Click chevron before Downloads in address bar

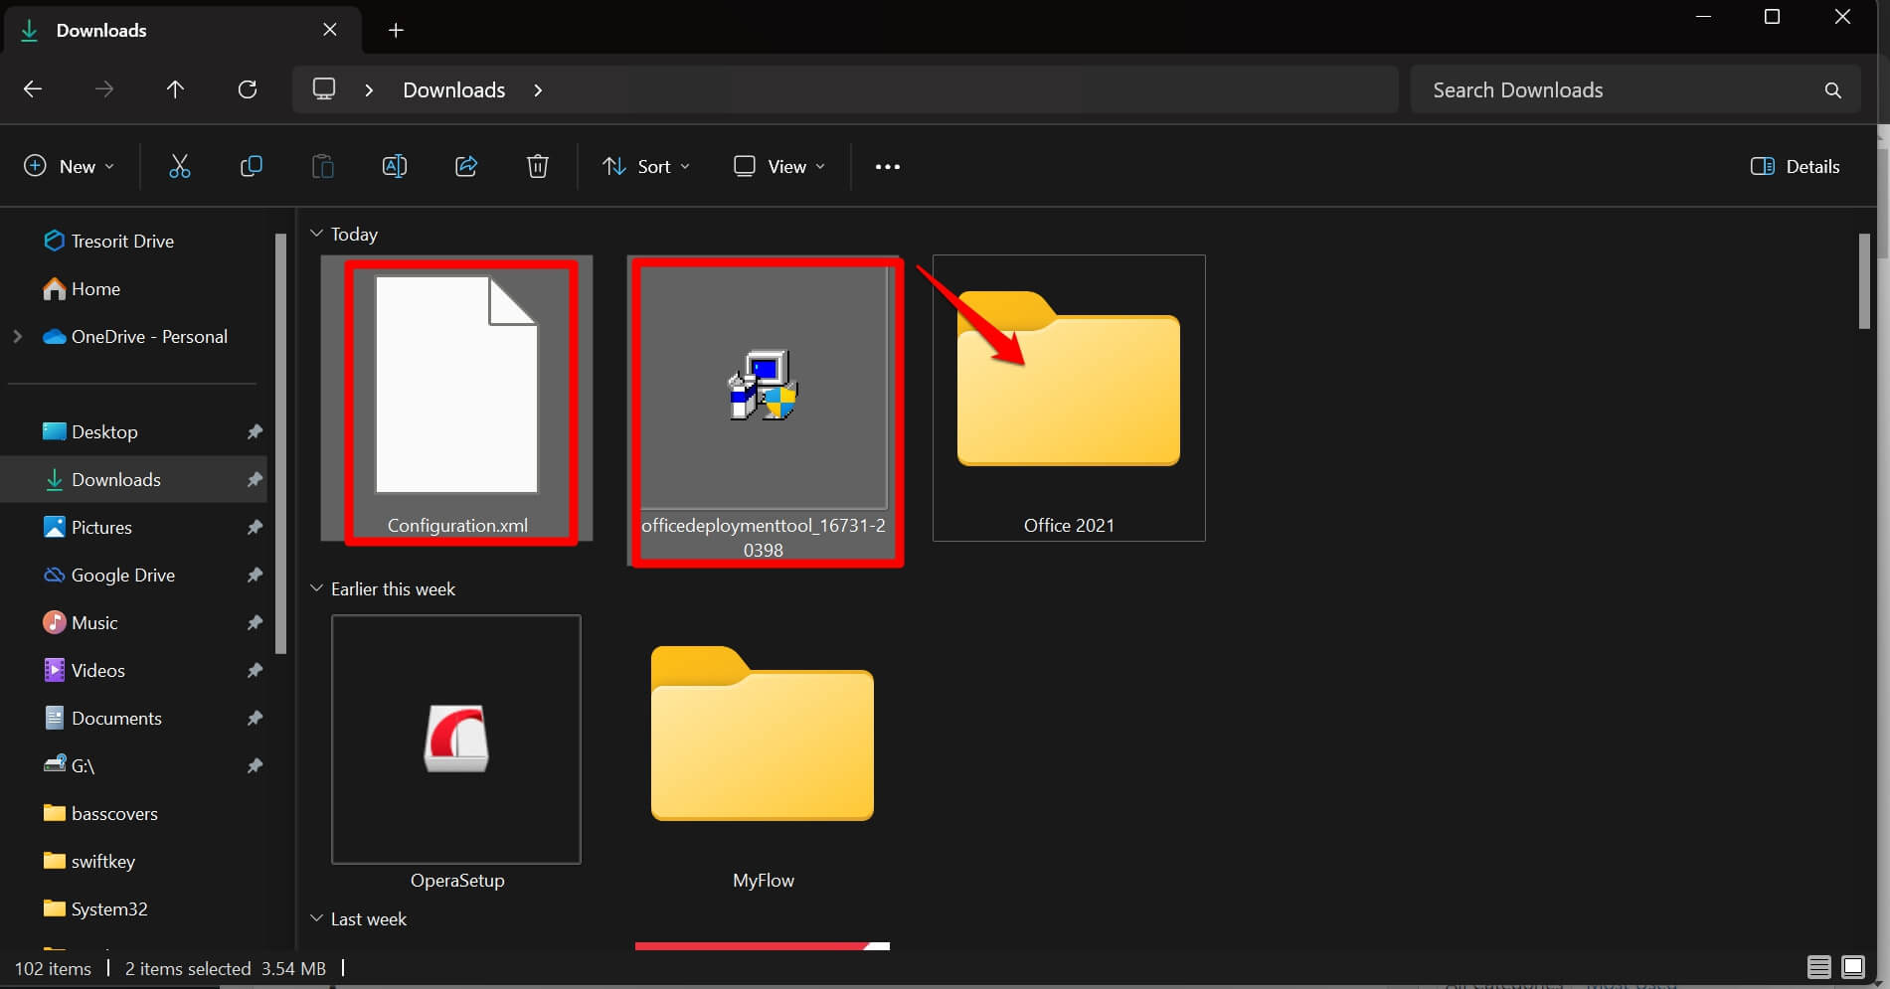[369, 89]
